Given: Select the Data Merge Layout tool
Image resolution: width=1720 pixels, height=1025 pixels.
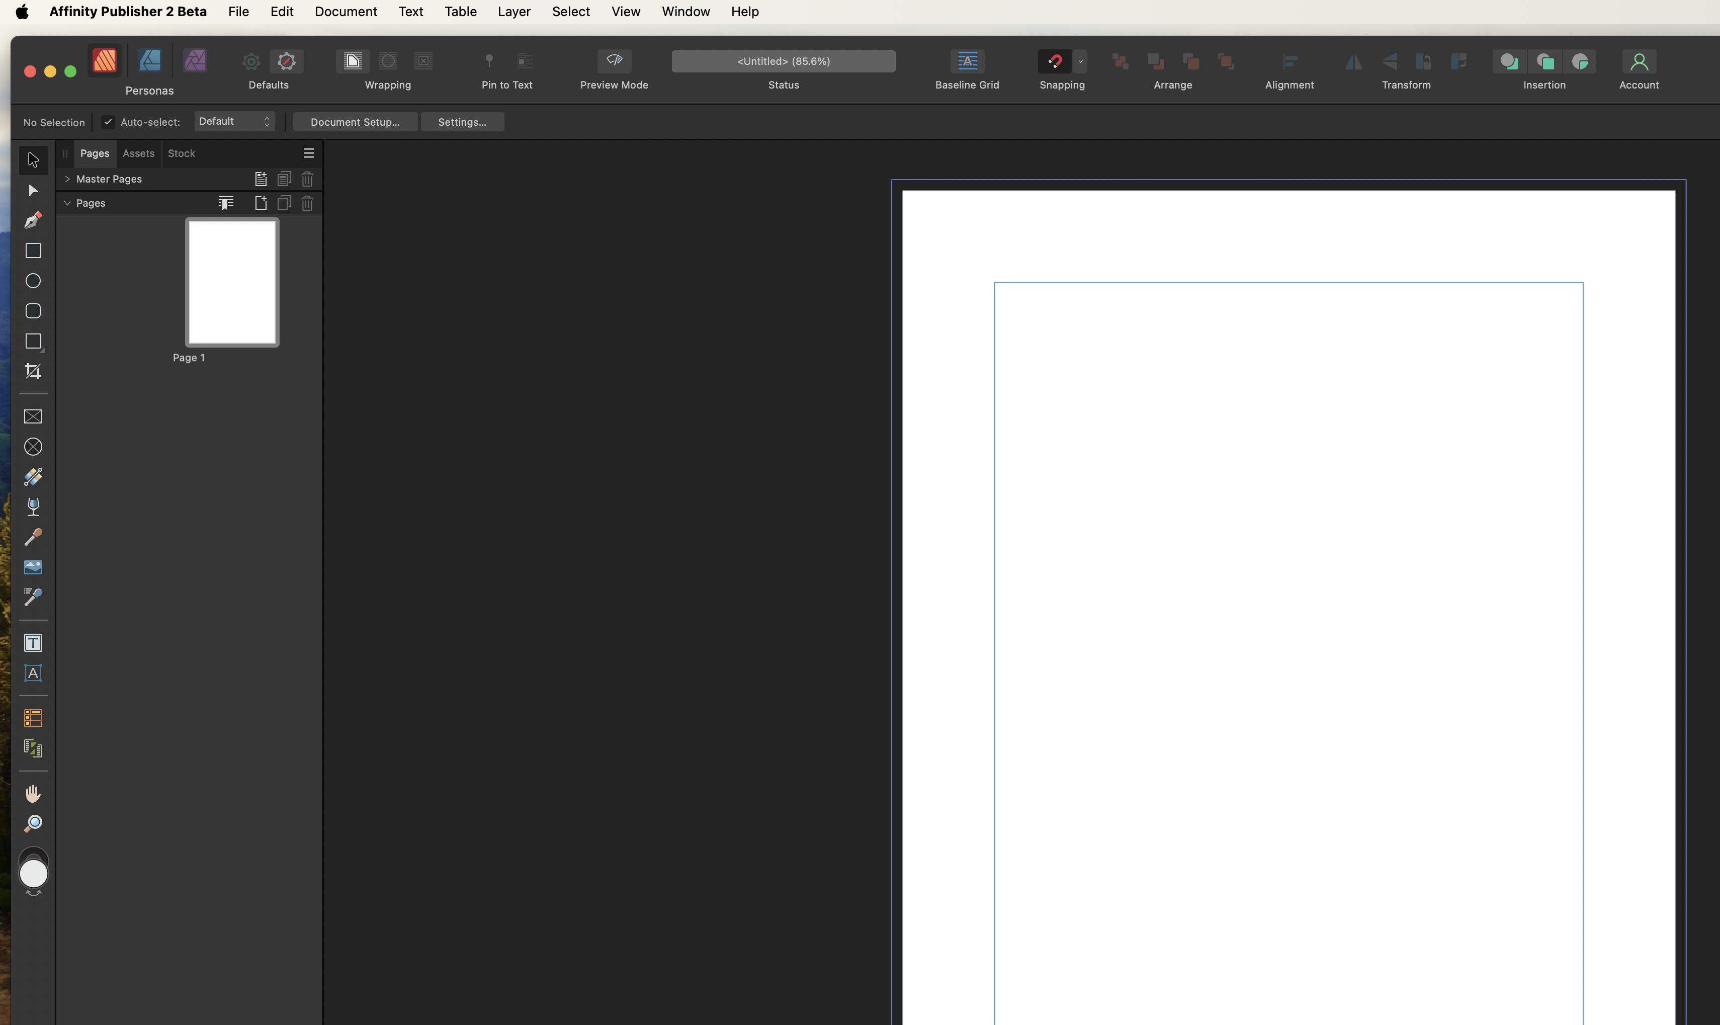Looking at the screenshot, I should [x=33, y=749].
